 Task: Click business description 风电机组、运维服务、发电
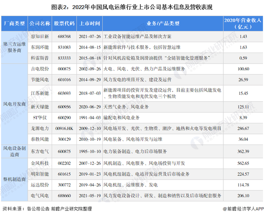click(x=130, y=185)
